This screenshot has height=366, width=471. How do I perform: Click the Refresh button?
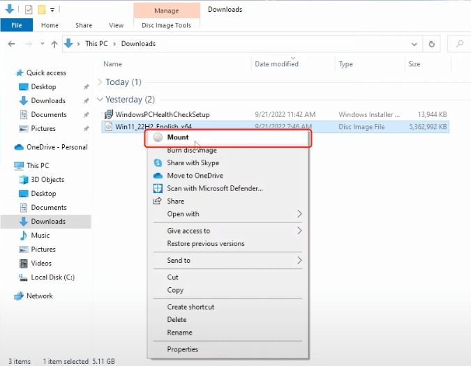tap(432, 44)
